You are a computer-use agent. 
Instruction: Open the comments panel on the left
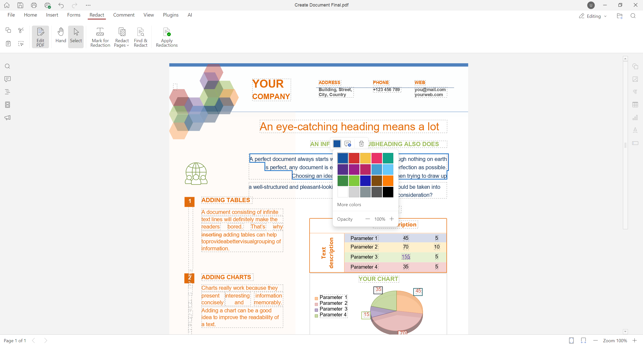pyautogui.click(x=7, y=79)
